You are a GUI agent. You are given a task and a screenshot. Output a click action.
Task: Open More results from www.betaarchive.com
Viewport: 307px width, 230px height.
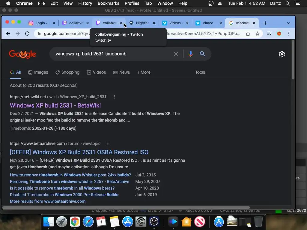48,202
